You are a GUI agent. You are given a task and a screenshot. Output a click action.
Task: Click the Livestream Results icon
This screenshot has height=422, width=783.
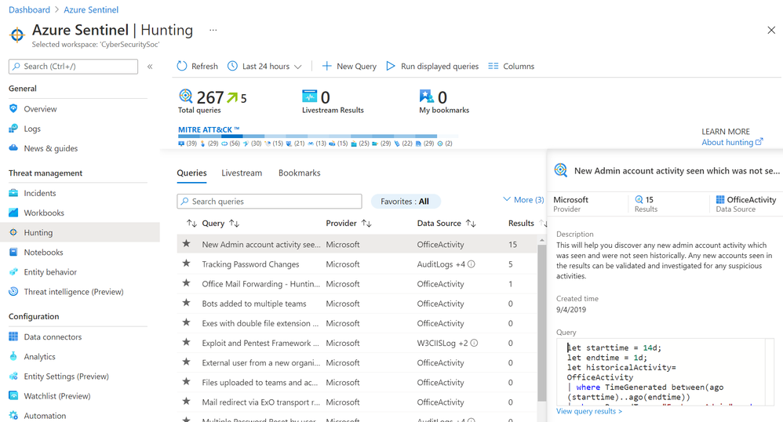[x=310, y=96]
